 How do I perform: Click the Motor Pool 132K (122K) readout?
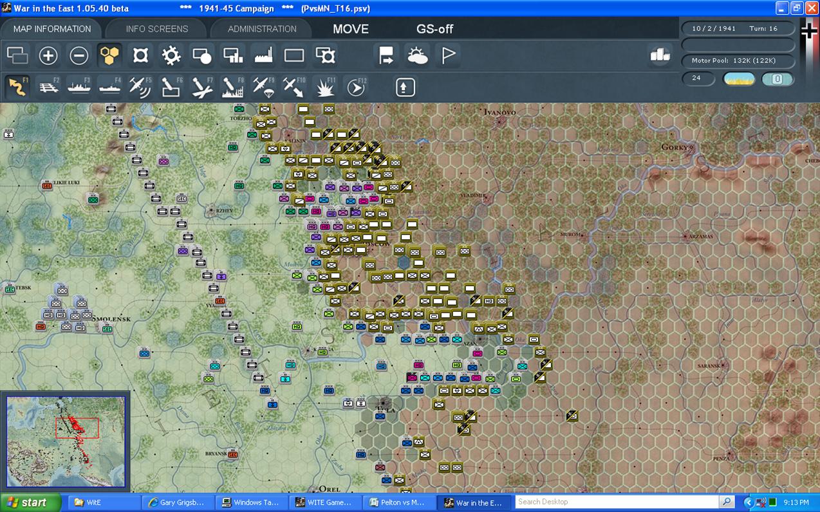pos(738,60)
